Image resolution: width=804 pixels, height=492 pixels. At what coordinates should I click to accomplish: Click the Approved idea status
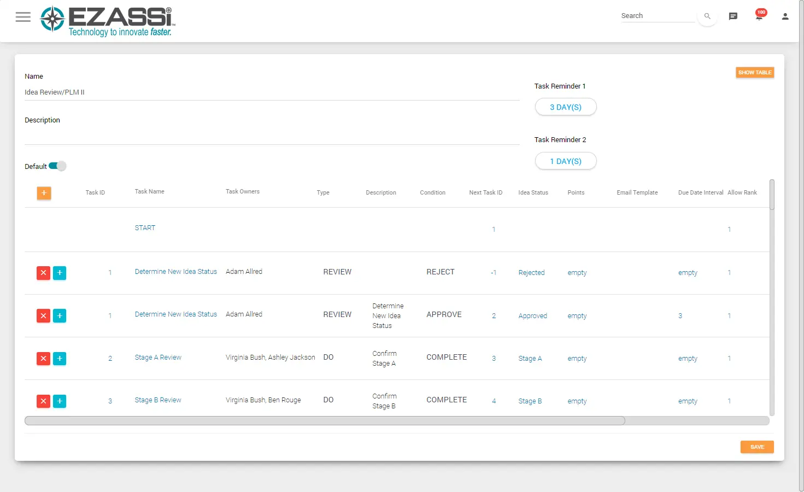coord(533,316)
